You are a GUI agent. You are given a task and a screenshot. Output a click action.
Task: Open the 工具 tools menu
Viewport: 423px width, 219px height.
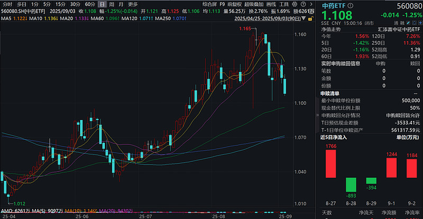(x=284, y=4)
